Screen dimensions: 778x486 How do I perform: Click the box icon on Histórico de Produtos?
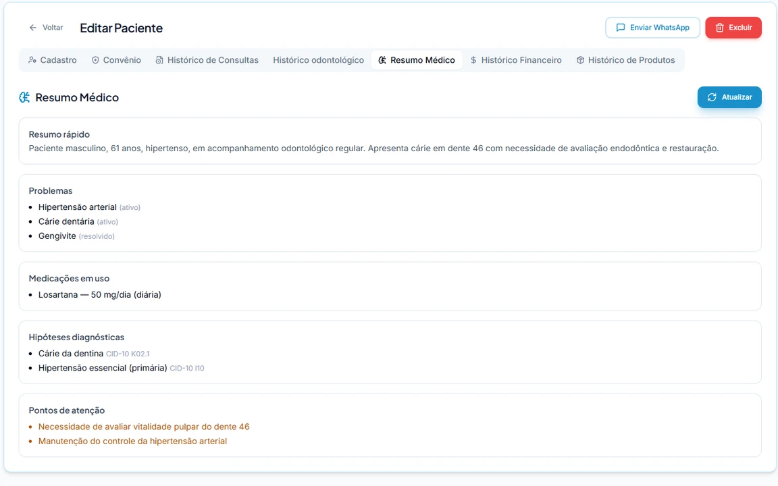coord(580,60)
